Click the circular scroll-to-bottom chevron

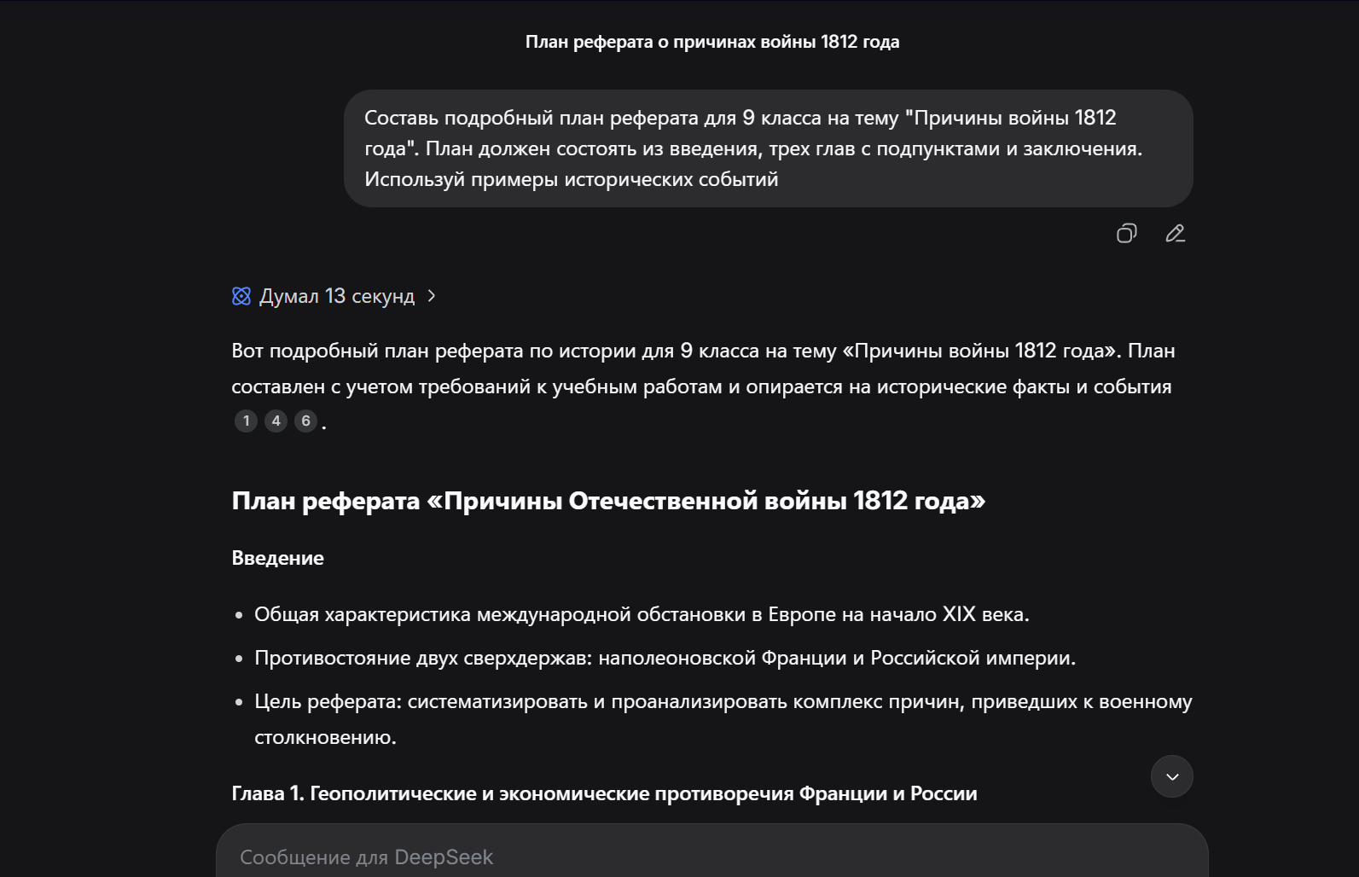[1172, 776]
